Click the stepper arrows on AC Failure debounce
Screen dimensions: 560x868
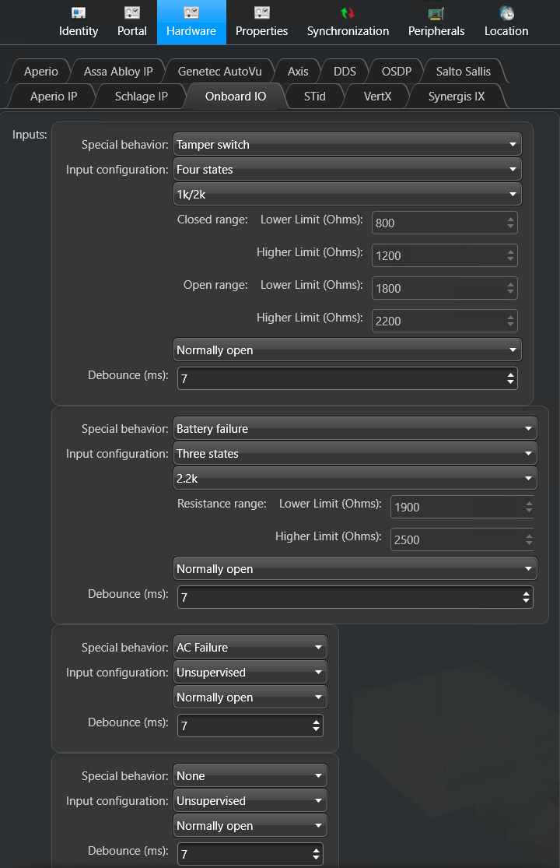pos(316,726)
